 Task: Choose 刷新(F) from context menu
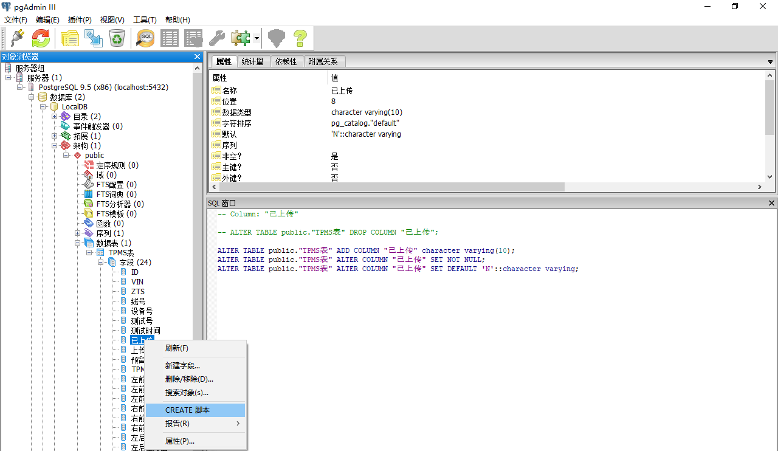(196, 348)
